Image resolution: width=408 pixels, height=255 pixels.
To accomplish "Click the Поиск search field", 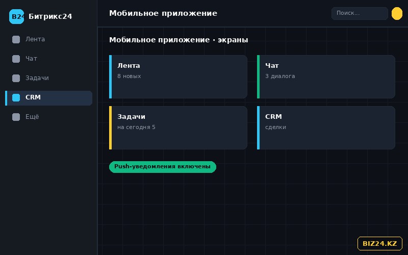I will 360,13.
